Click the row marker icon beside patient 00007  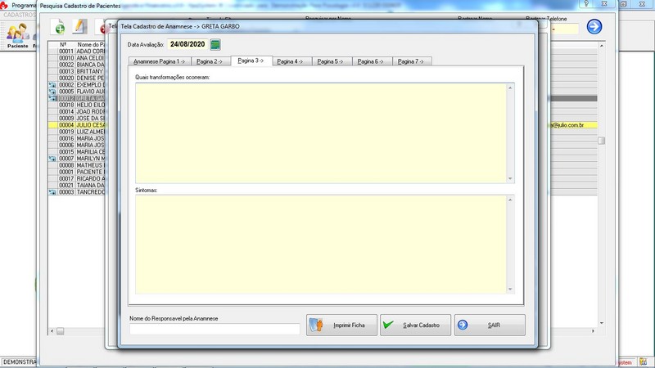[53, 159]
